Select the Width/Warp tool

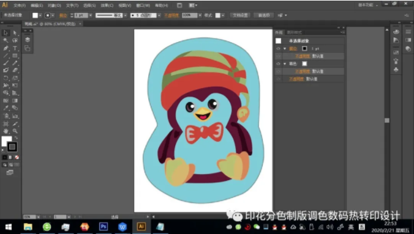point(6,86)
